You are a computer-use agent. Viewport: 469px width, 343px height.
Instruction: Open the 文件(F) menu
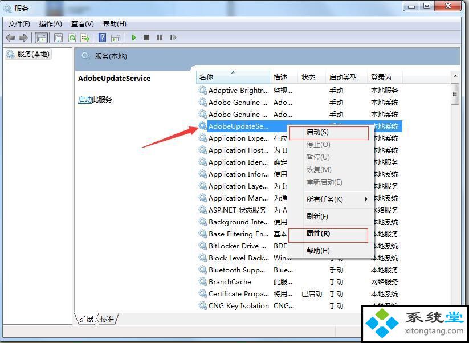click(19, 23)
